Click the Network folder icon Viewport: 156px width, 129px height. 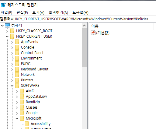(17, 75)
